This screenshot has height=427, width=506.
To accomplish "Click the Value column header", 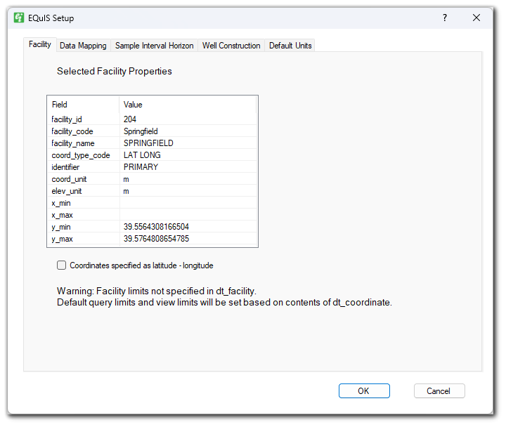I will 188,105.
